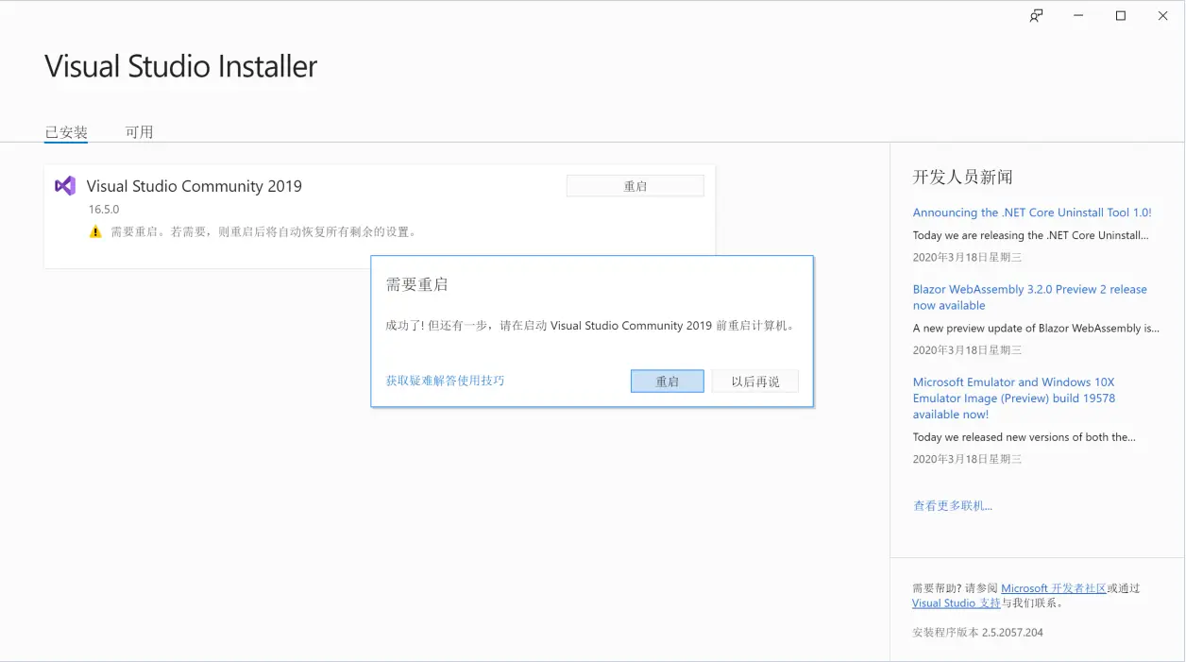Open Blazor WebAssembly 3.2.0 Preview 2 news link
1186x662 pixels.
pos(1030,297)
